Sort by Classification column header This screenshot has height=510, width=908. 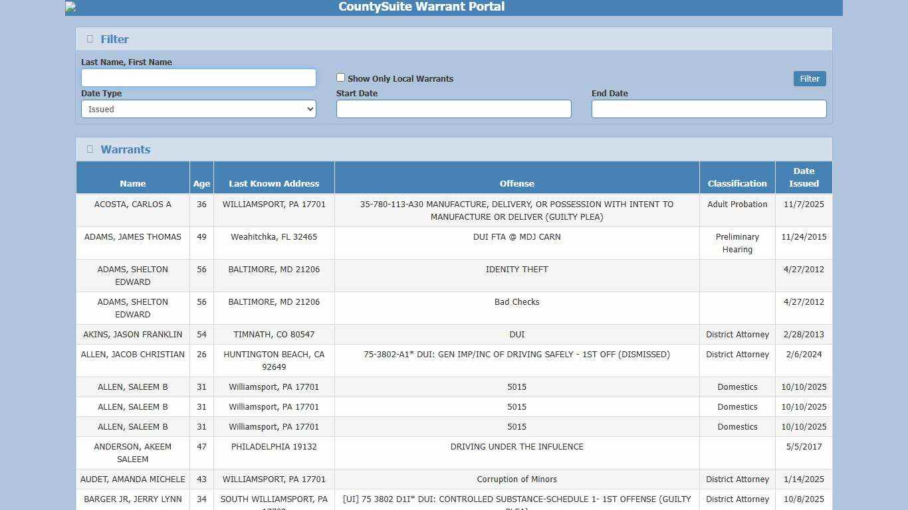(x=737, y=183)
